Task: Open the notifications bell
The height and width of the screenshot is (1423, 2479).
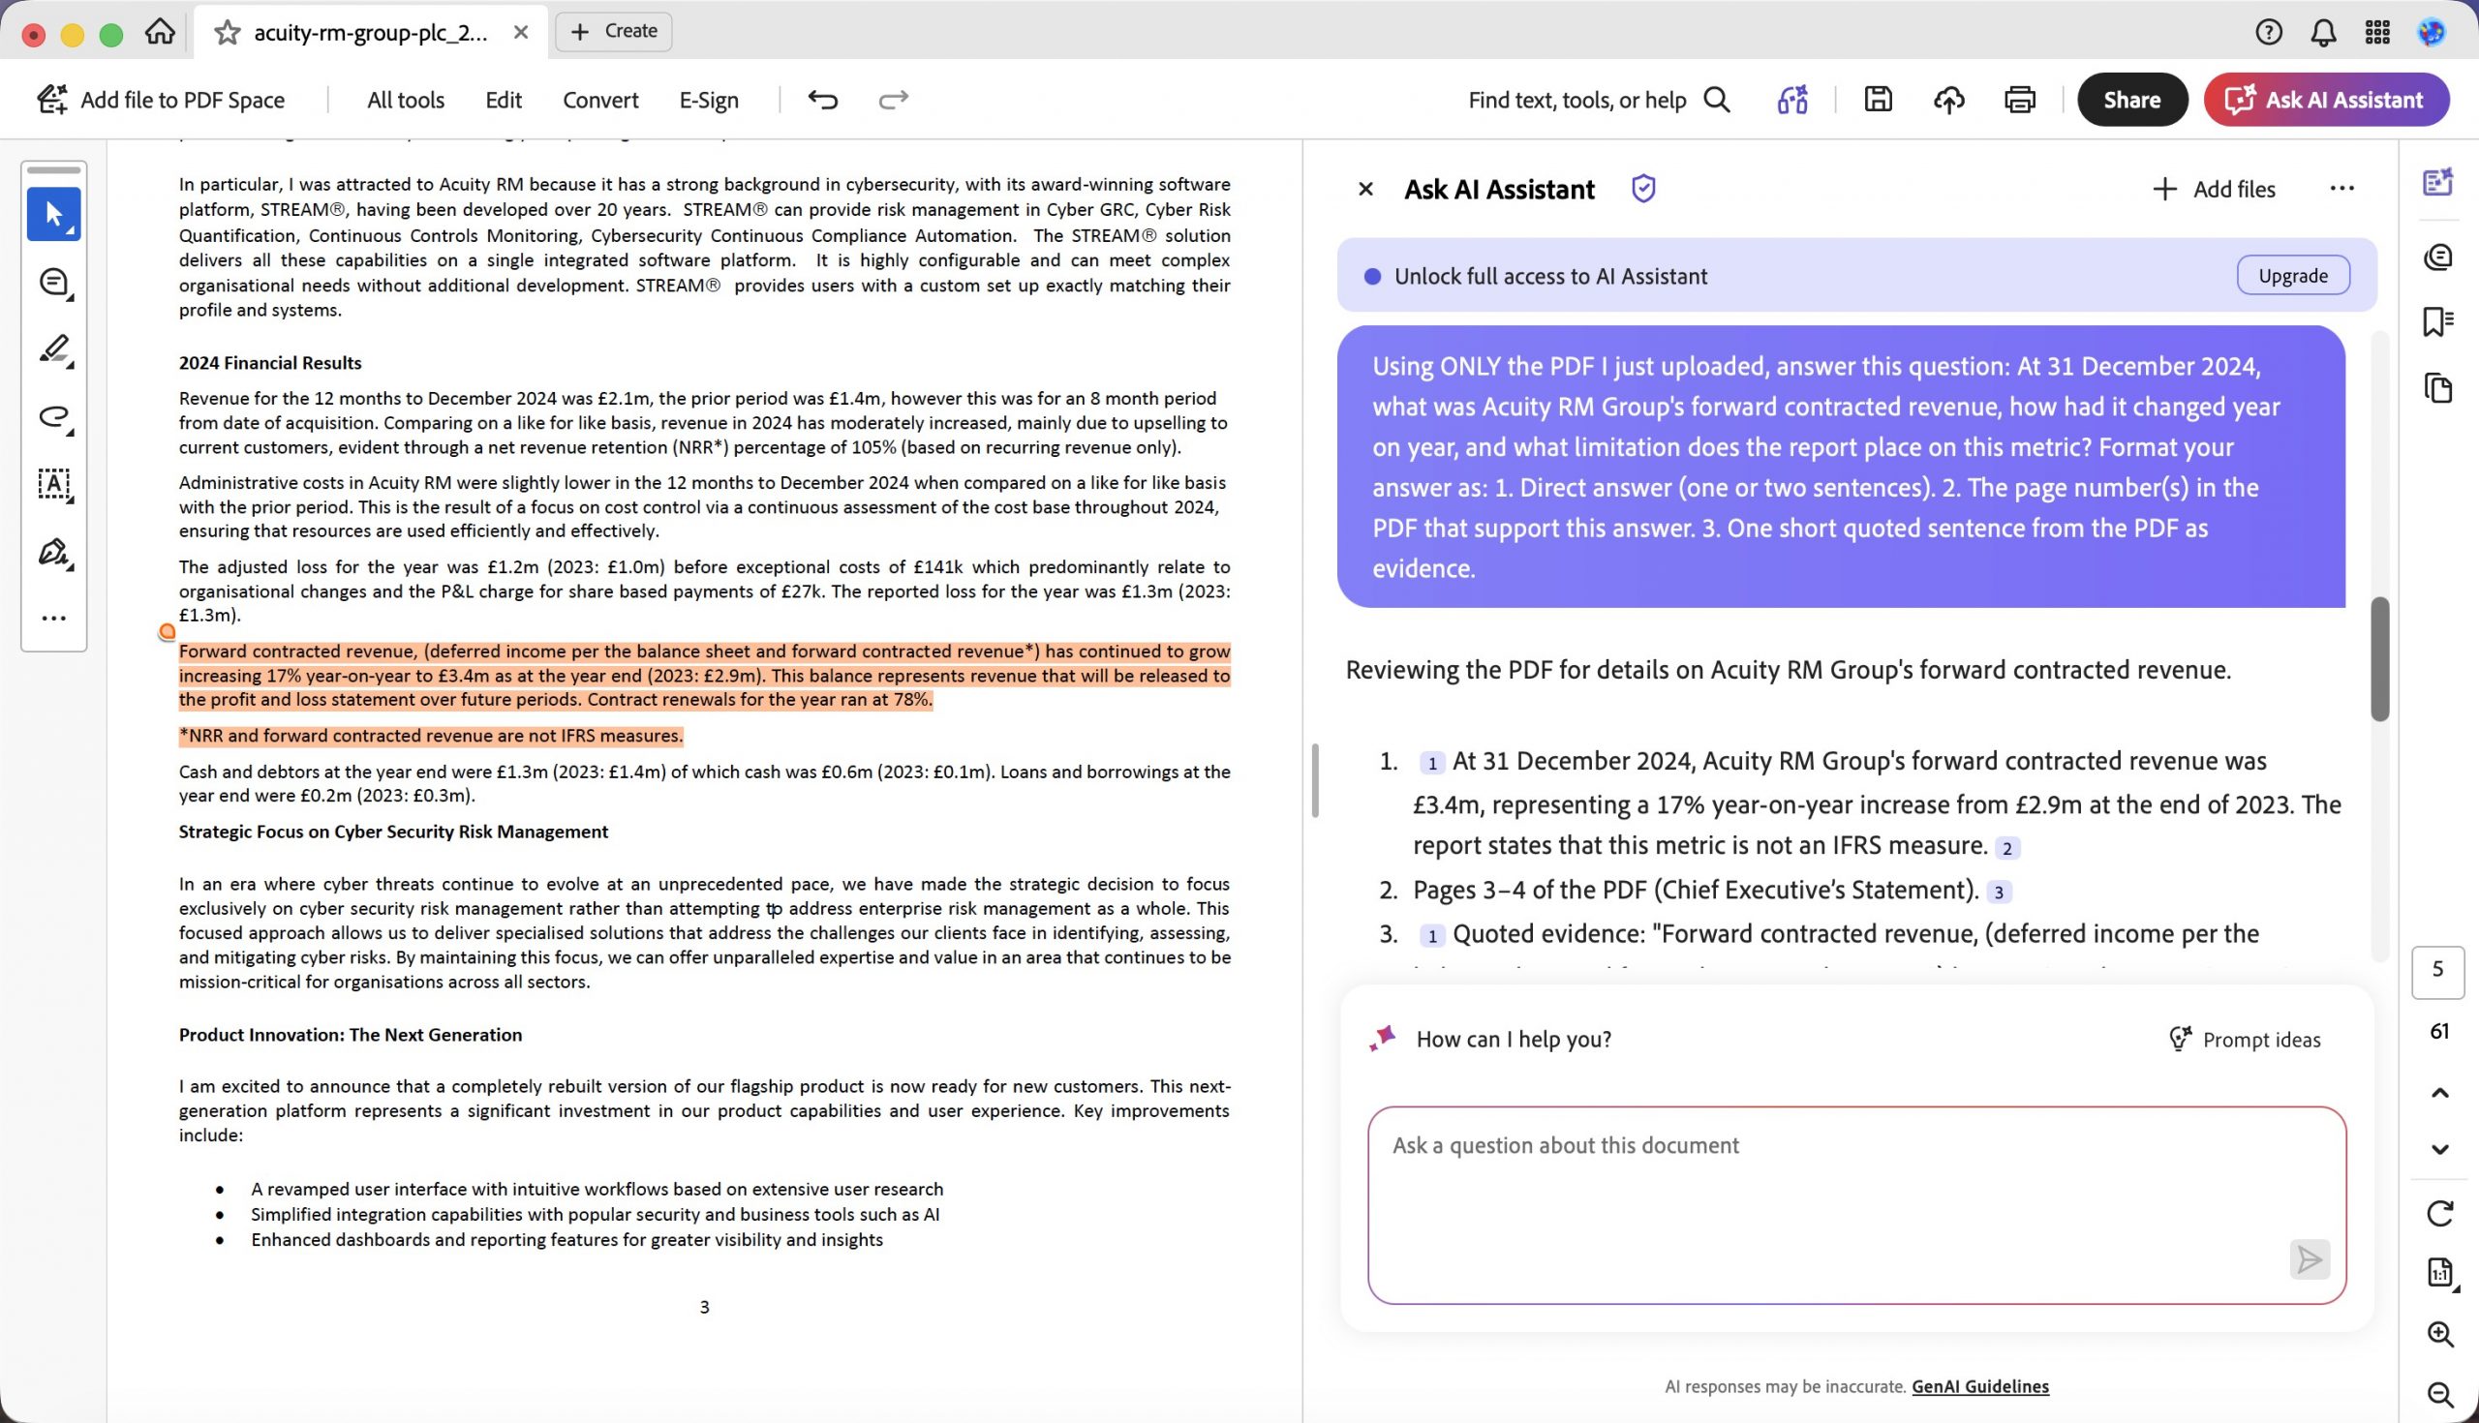Action: [x=2323, y=32]
